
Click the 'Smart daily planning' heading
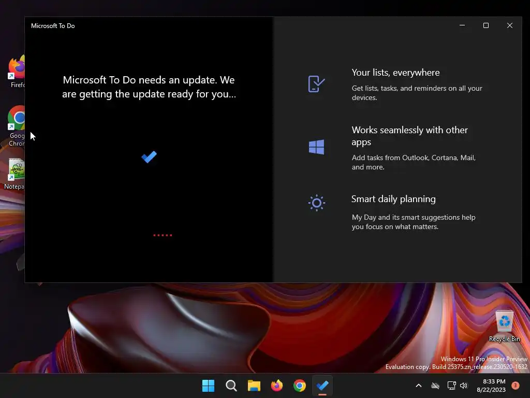[x=393, y=199]
